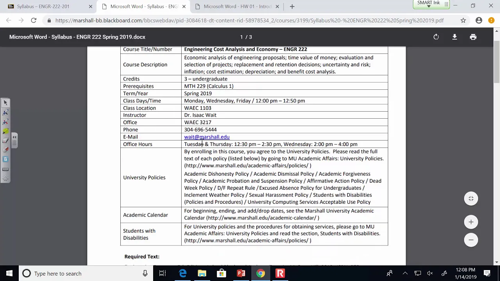The height and width of the screenshot is (281, 500).
Task: Zoom out of the PDF
Action: [x=471, y=240]
